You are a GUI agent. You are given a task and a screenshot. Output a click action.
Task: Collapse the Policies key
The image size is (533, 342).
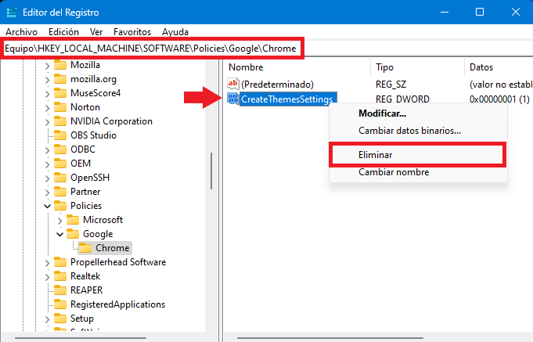coord(47,206)
